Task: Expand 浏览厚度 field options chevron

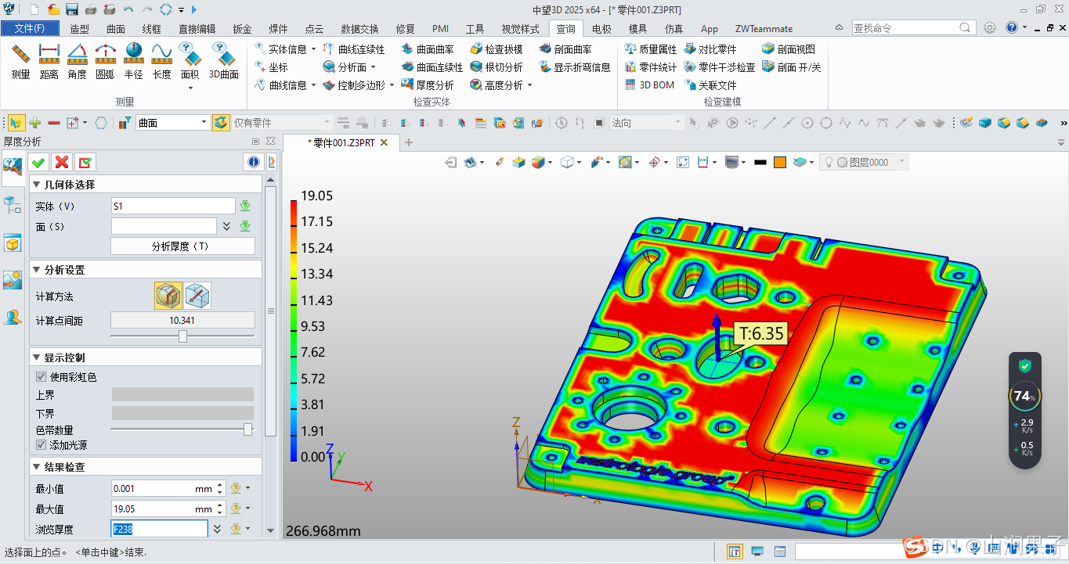Action: [217, 530]
